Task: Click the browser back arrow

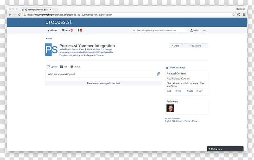Action: coord(10,15)
